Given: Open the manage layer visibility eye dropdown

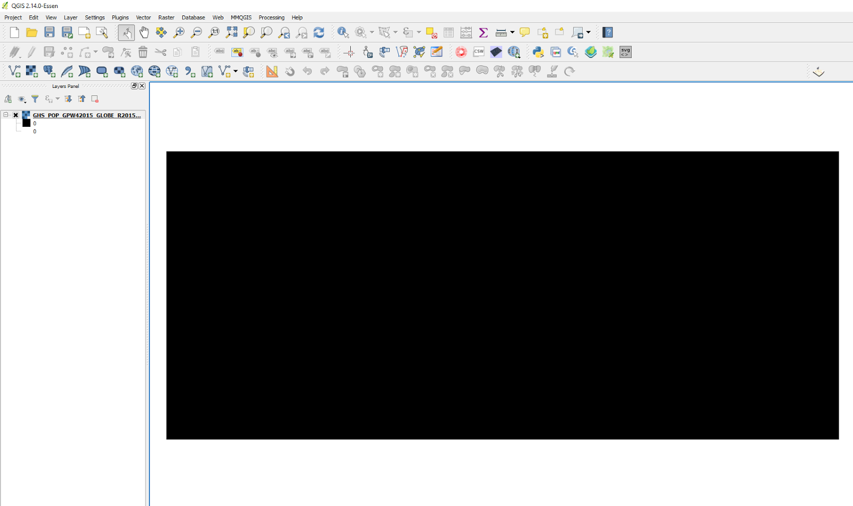Looking at the screenshot, I should click(22, 99).
